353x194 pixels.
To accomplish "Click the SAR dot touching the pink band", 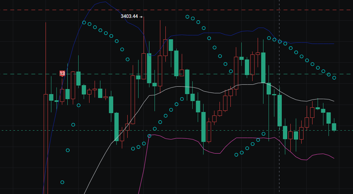I will tap(149, 136).
